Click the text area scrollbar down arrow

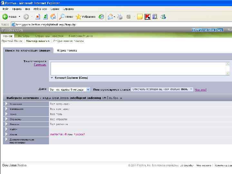tap(227, 73)
